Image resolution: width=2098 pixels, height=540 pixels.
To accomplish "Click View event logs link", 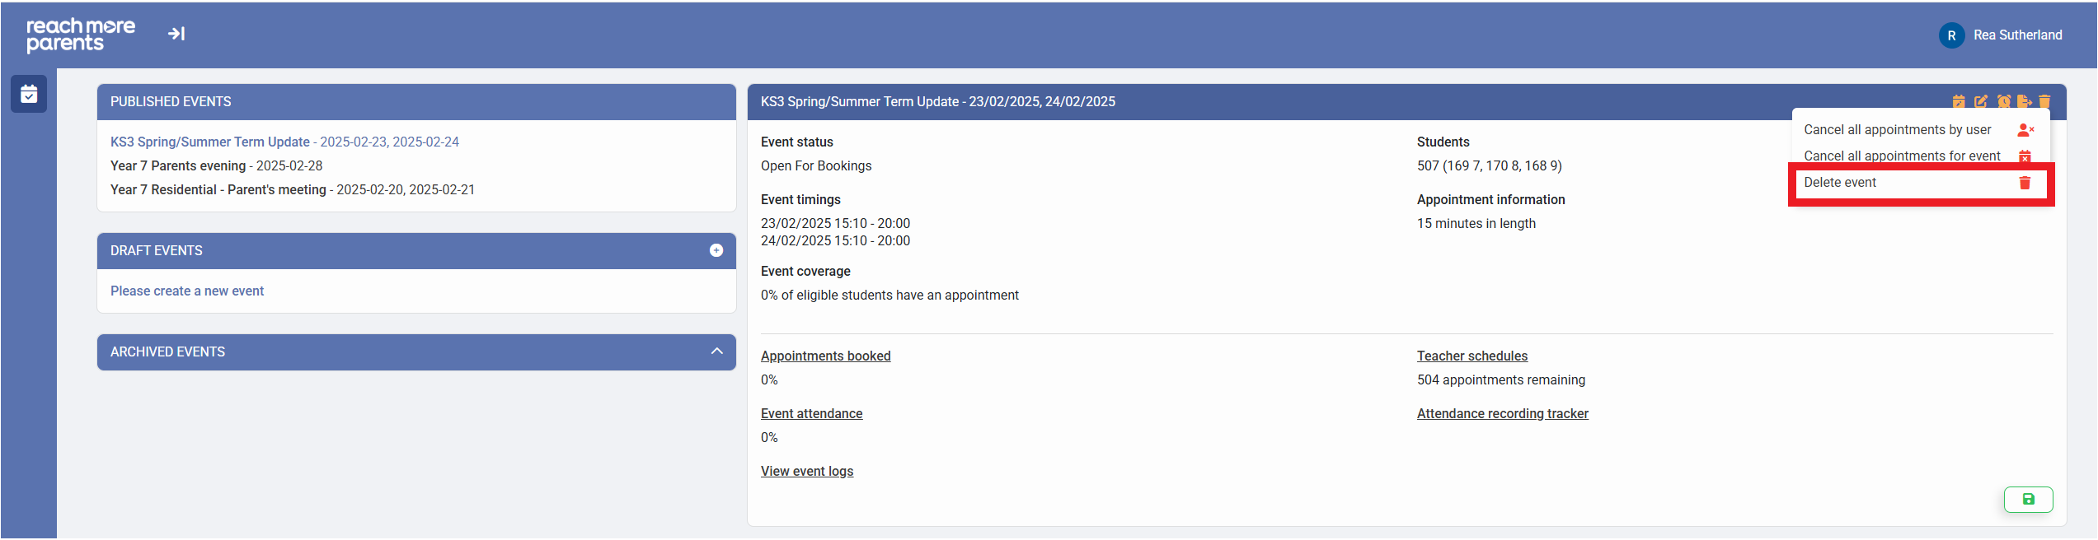I will click(x=806, y=471).
